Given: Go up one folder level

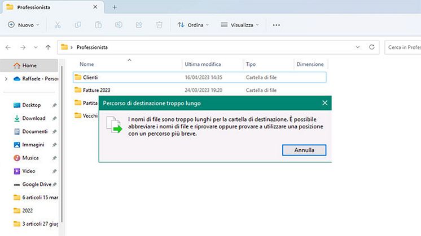Looking at the screenshot, I should pyautogui.click(x=48, y=47).
